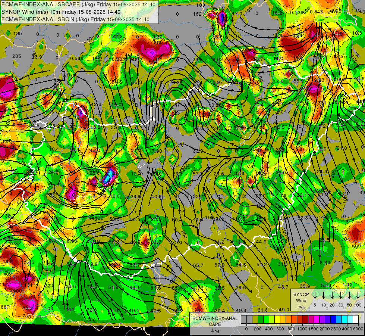Click the 20 m/s wind legend arrow

click(332, 295)
